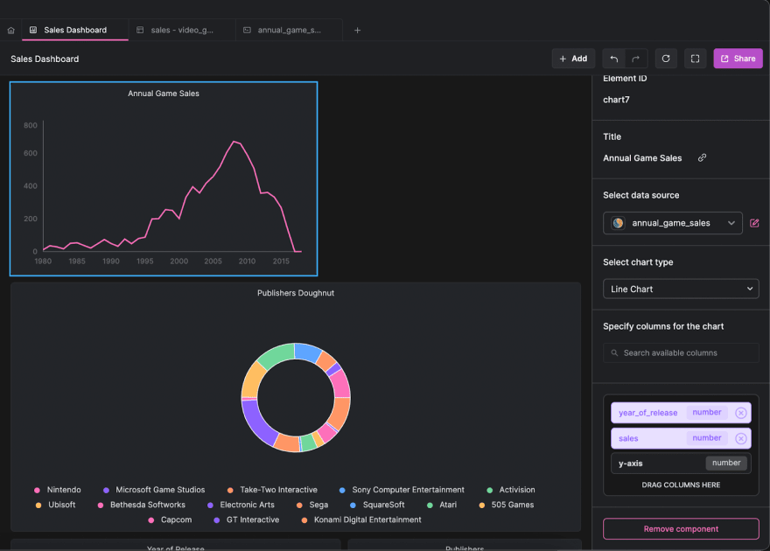The image size is (770, 551).
Task: Toggle Capcom legend item
Action: [170, 520]
